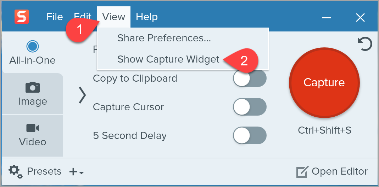
Task: Open the Presets gear icon
Action: [15, 172]
